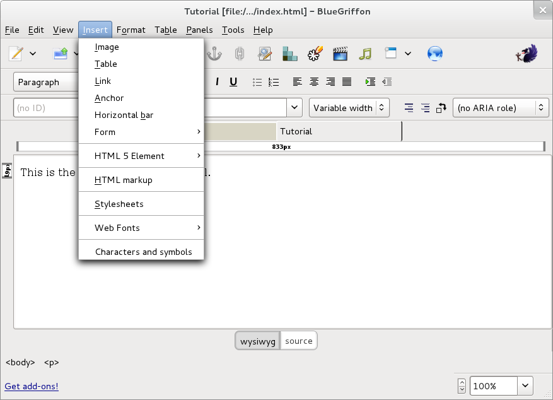Click the insert audio music note icon
This screenshot has width=553, height=400.
365,54
